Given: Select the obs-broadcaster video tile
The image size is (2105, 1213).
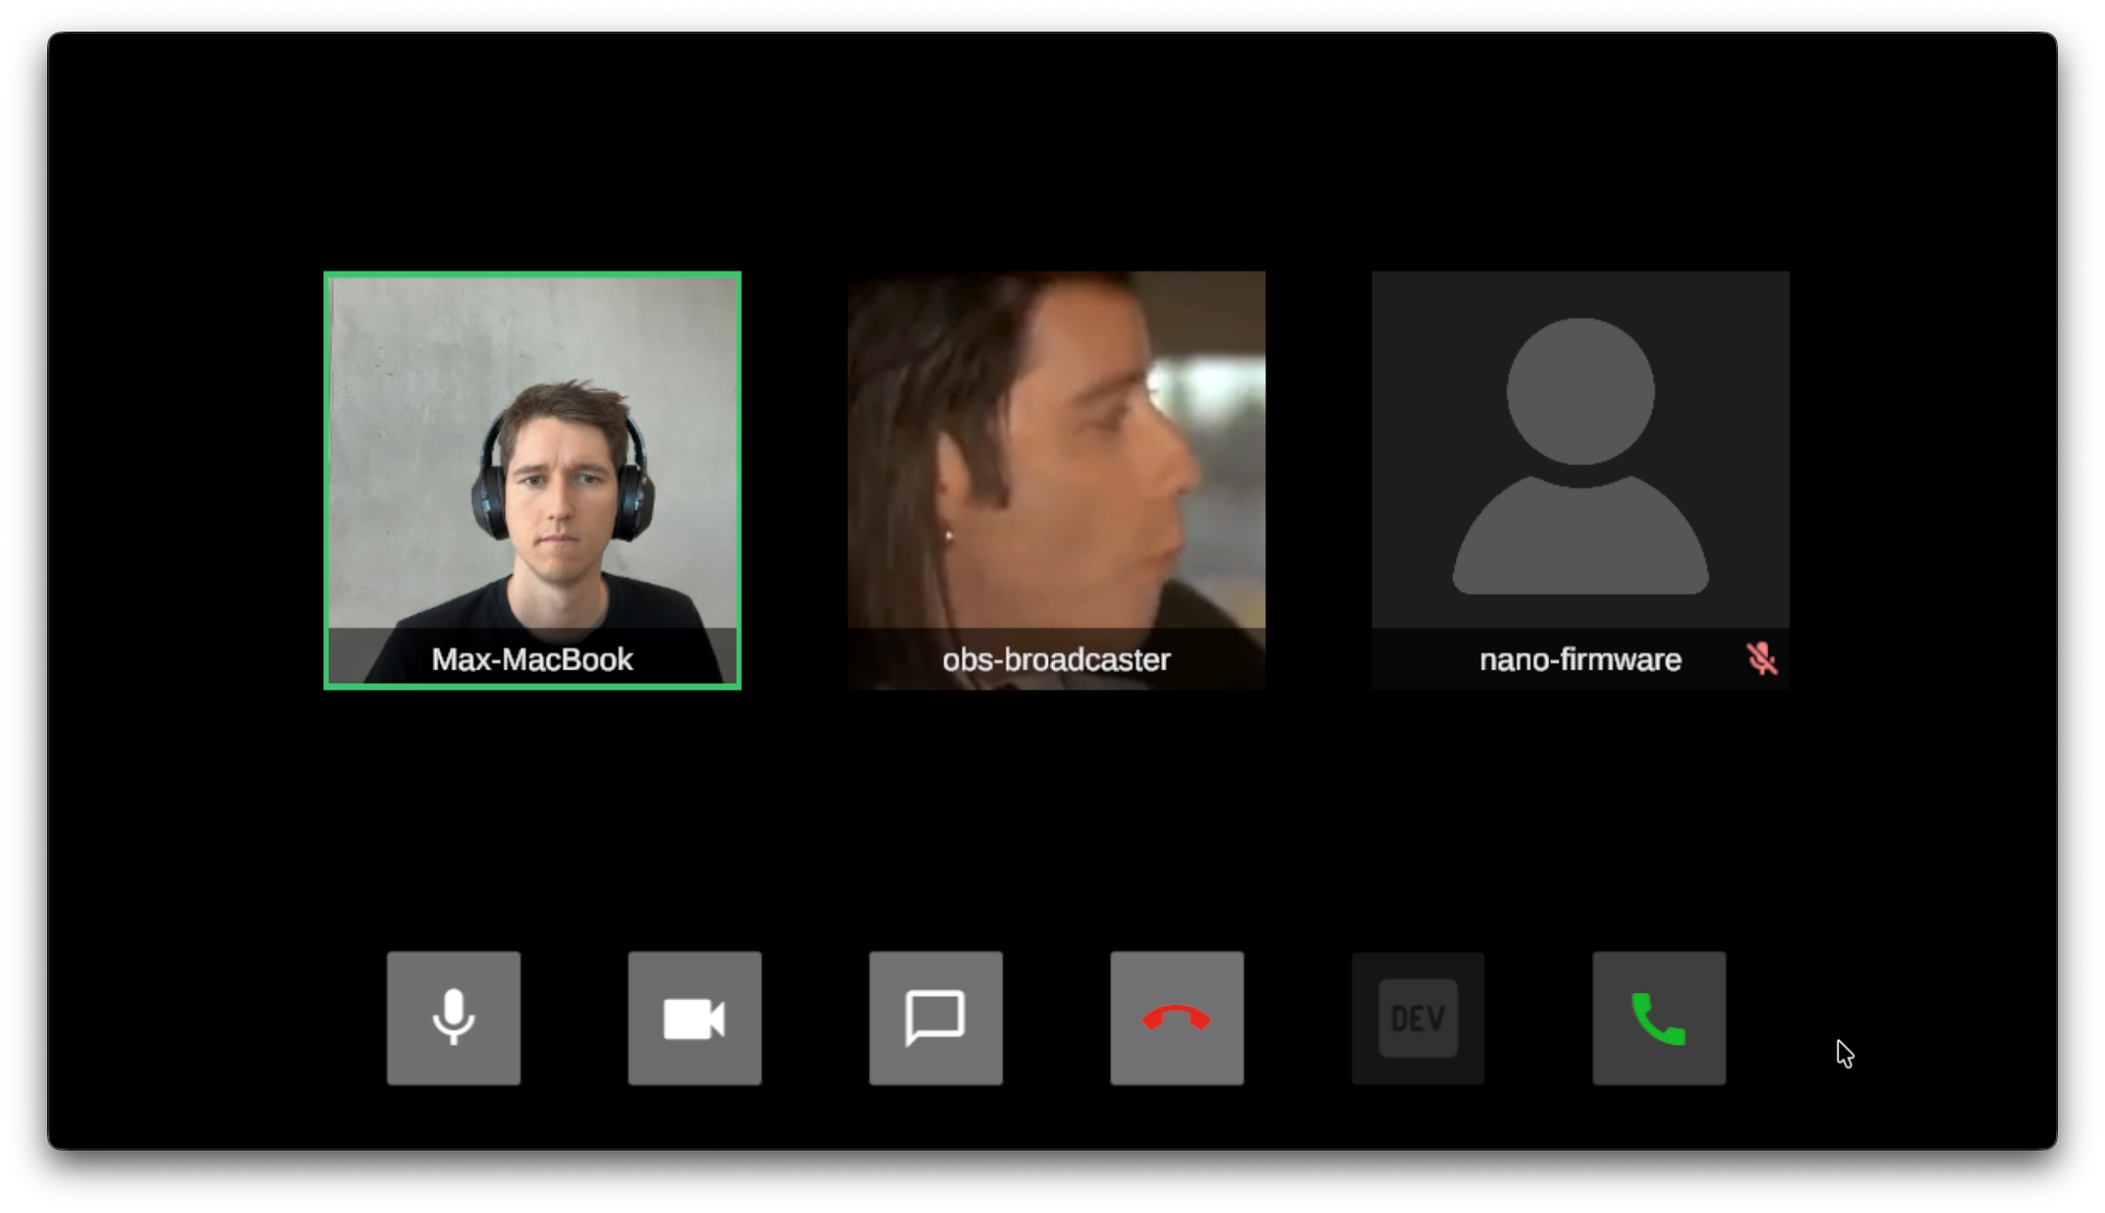Looking at the screenshot, I should [1056, 480].
